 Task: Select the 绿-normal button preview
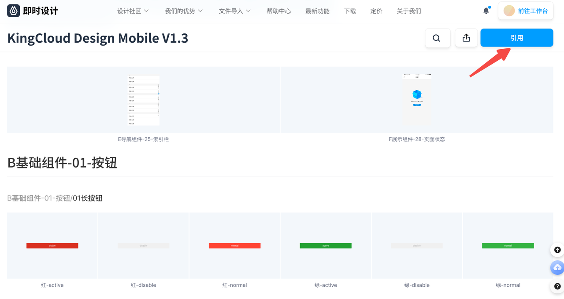508,245
